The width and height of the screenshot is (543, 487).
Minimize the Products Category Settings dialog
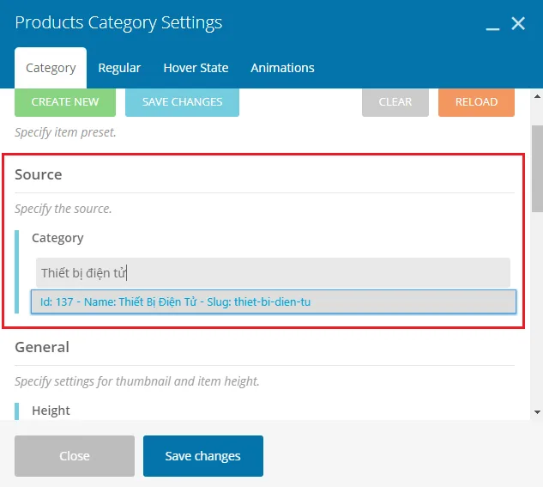pos(492,25)
